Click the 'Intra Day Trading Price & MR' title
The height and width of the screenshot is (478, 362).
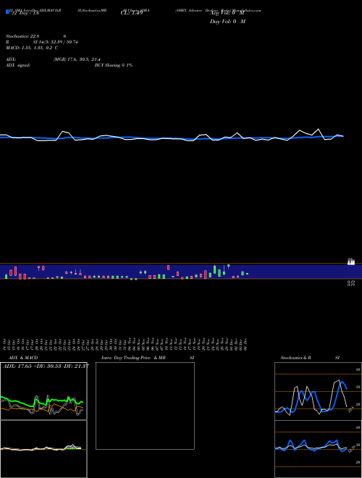point(133,358)
